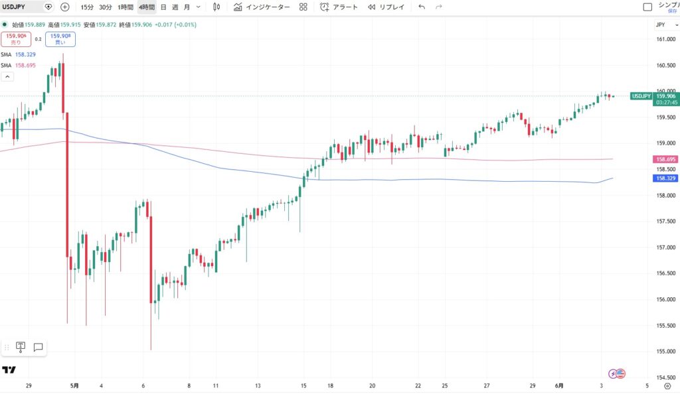This screenshot has height=394, width=680.
Task: Redo with the forward arrow icon
Action: [438, 7]
